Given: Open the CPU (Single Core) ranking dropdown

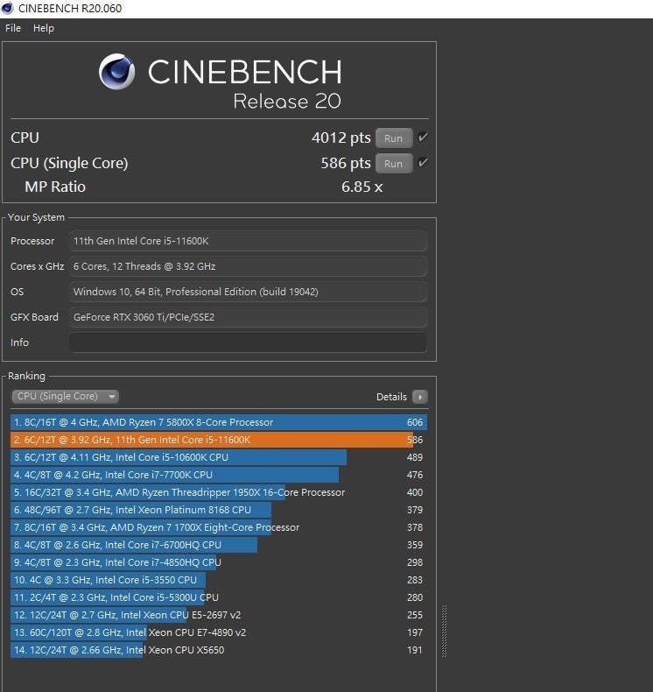Looking at the screenshot, I should pyautogui.click(x=66, y=397).
